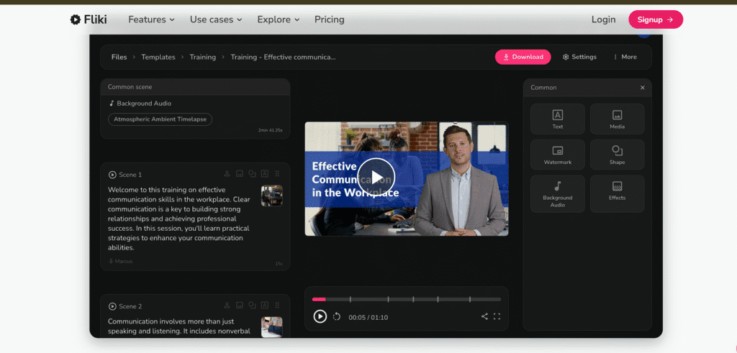The image size is (737, 353).
Task: Click the pink Download button
Action: pos(523,57)
